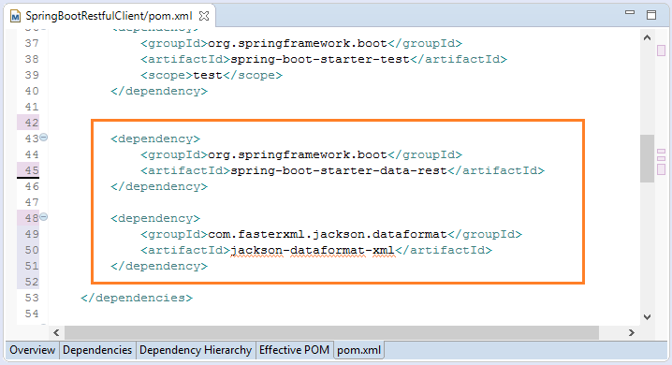Switch to the Overview tab
The image size is (672, 365).
click(33, 350)
